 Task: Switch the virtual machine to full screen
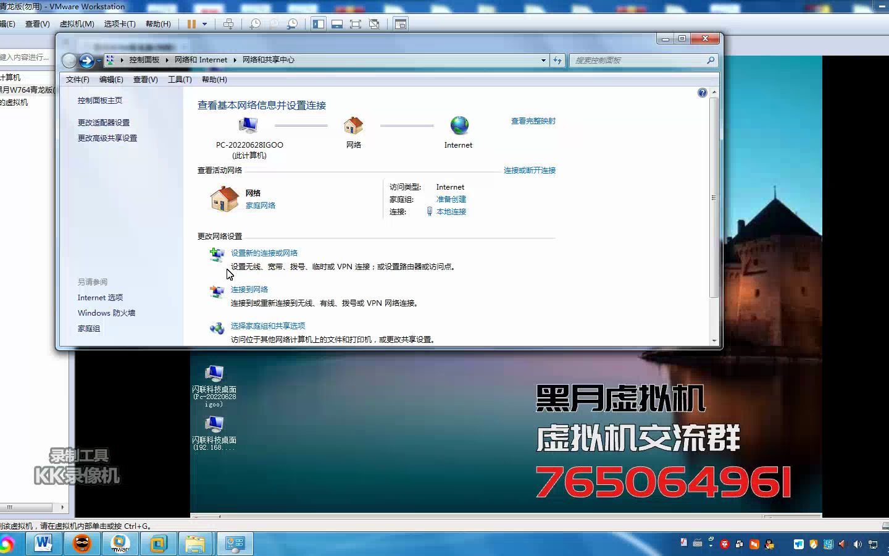click(x=356, y=24)
